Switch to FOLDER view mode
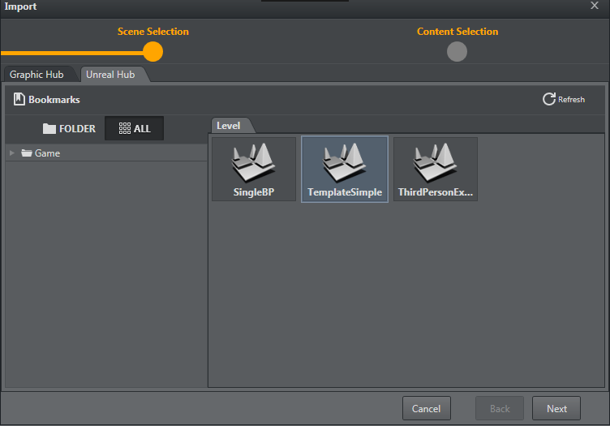Image resolution: width=610 pixels, height=426 pixels. pyautogui.click(x=69, y=128)
